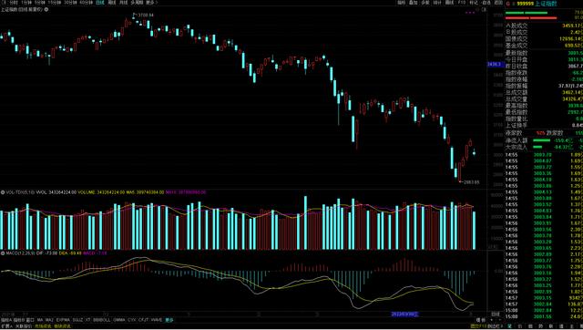Open the 画线 drawing tool

[449, 3]
